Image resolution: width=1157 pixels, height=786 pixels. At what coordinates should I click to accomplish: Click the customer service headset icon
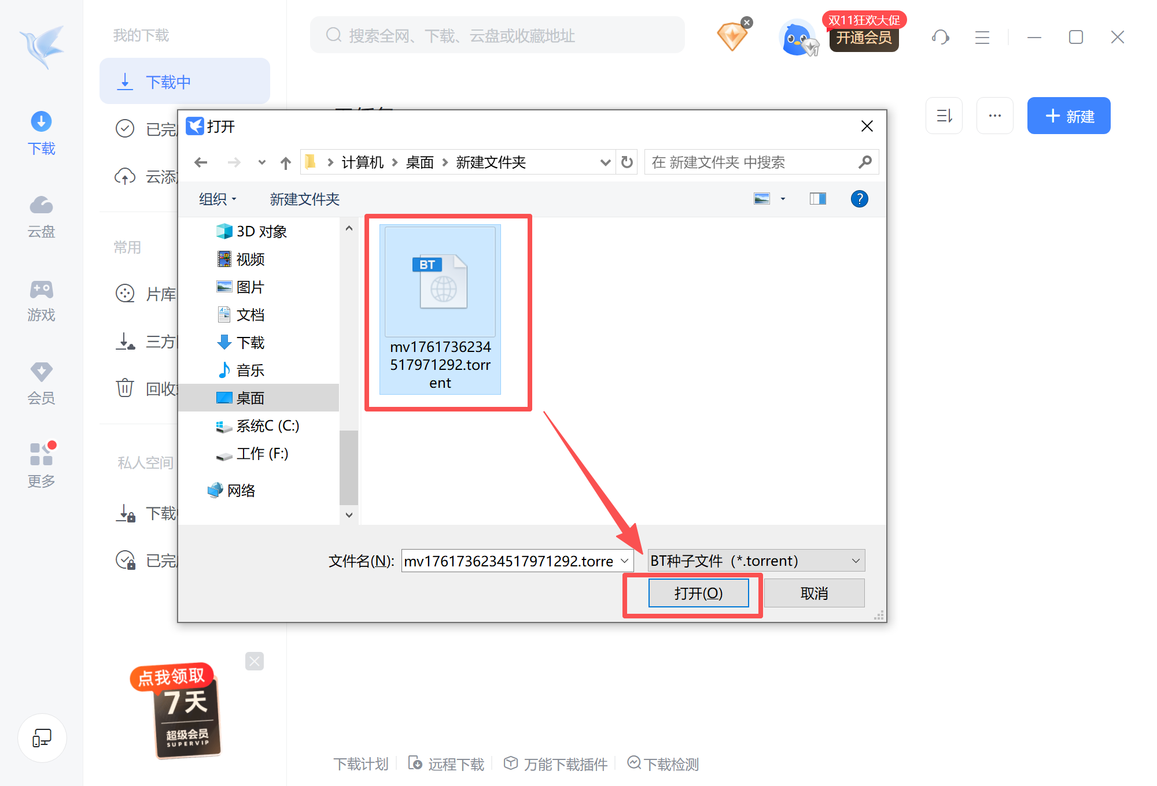[x=940, y=37]
